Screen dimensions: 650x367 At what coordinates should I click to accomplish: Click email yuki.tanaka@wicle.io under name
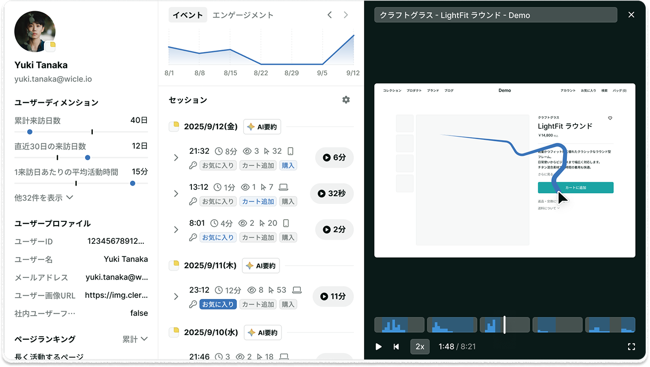[x=53, y=79]
